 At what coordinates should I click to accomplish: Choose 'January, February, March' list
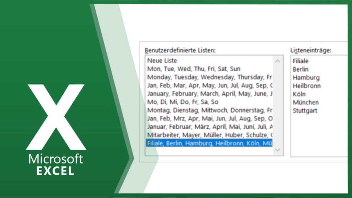point(209,94)
